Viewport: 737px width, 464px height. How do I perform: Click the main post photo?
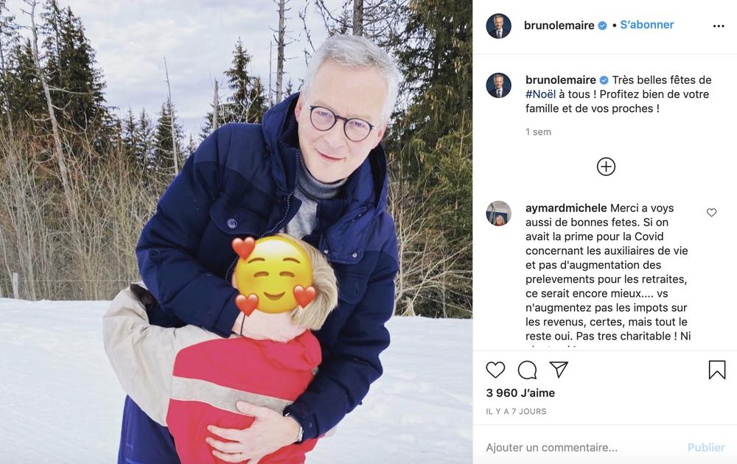pyautogui.click(x=236, y=232)
